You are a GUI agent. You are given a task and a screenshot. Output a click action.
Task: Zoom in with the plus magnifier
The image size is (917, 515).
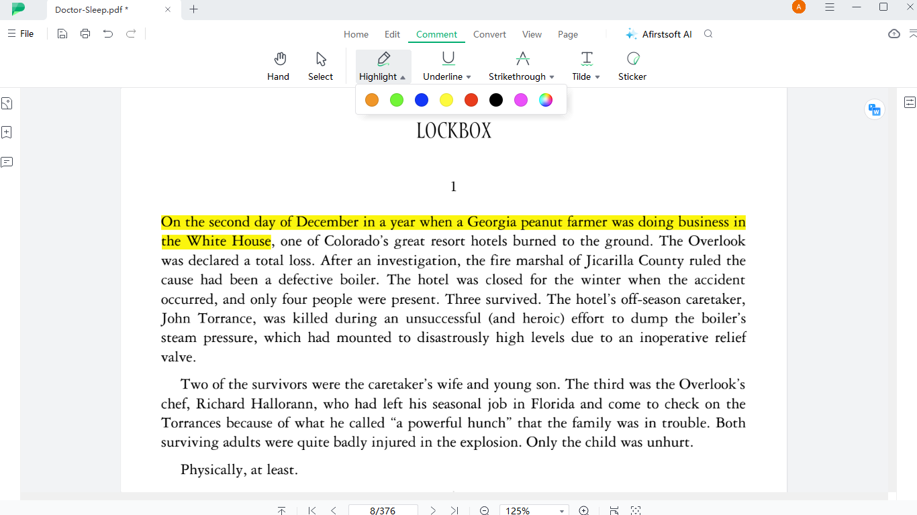[x=584, y=511]
